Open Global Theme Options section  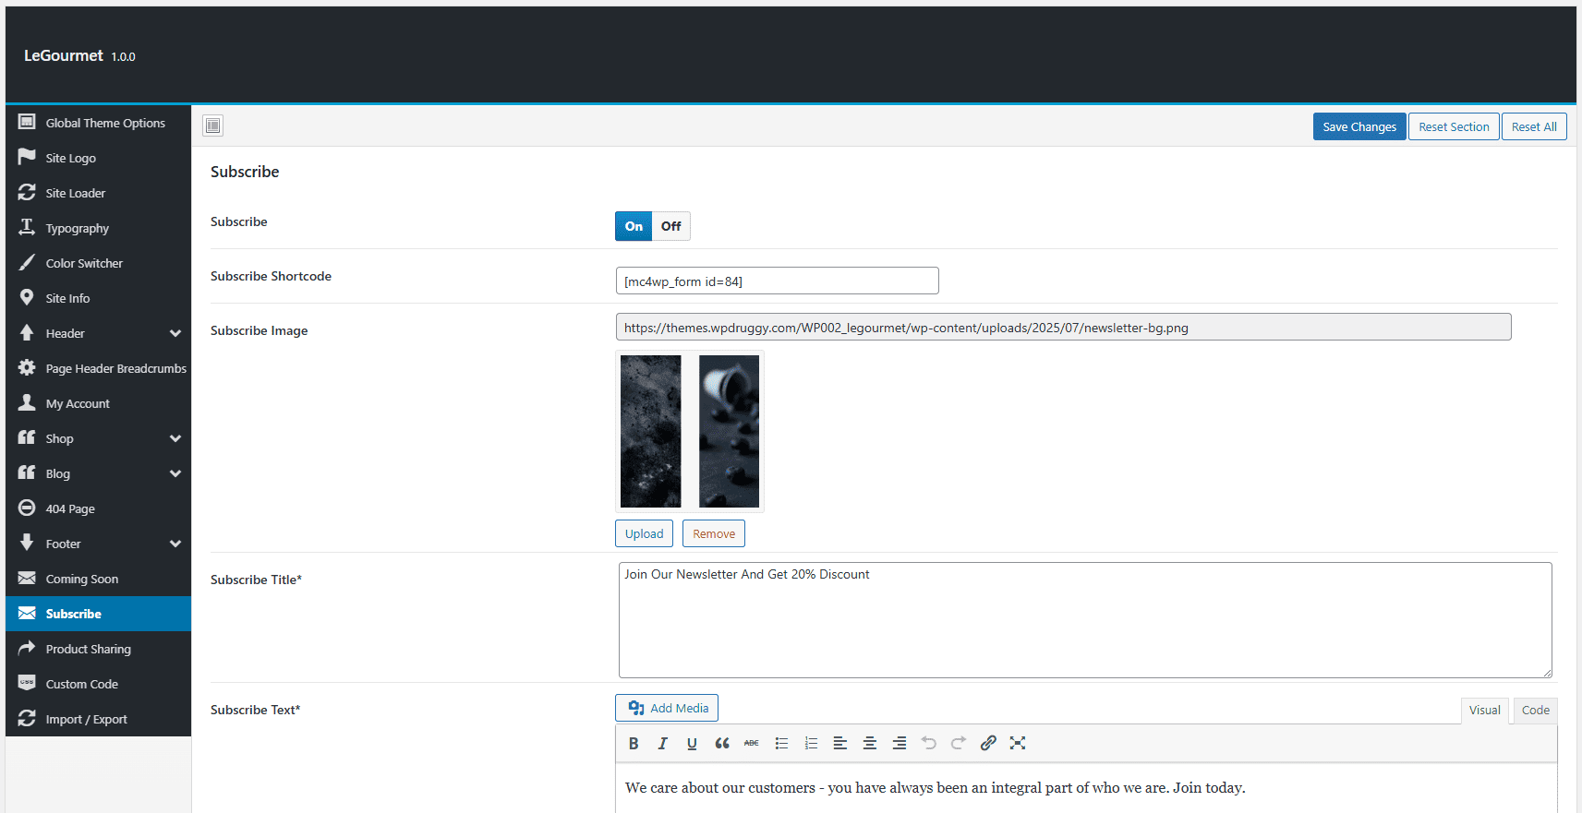[x=98, y=123]
